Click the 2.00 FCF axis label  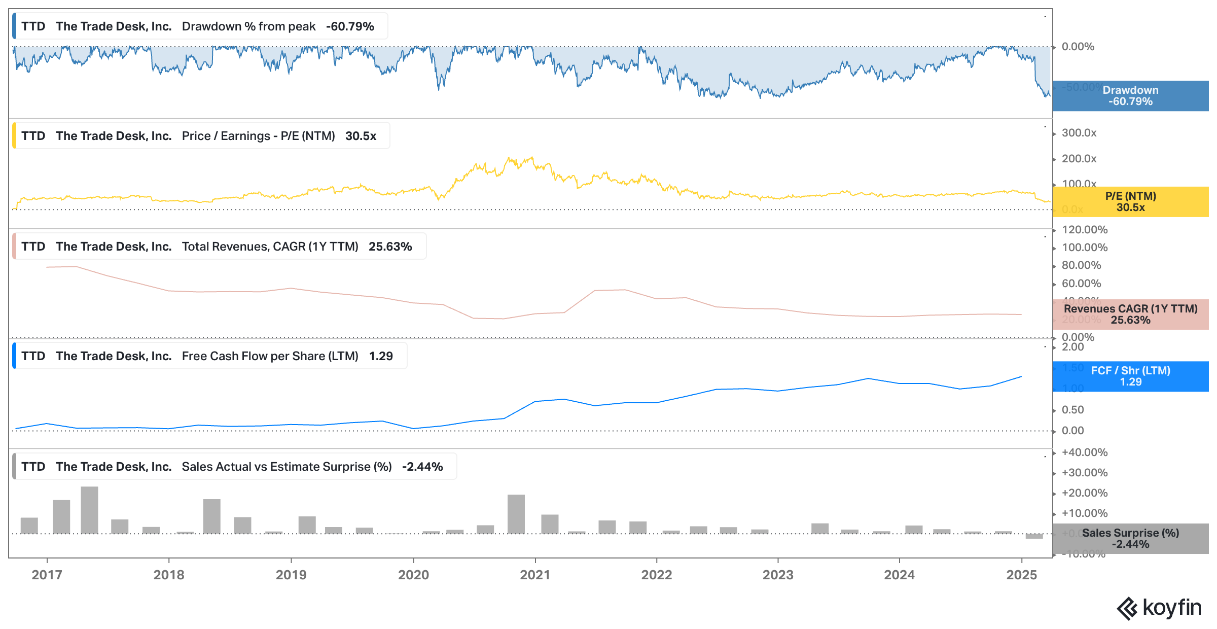[x=1073, y=347]
